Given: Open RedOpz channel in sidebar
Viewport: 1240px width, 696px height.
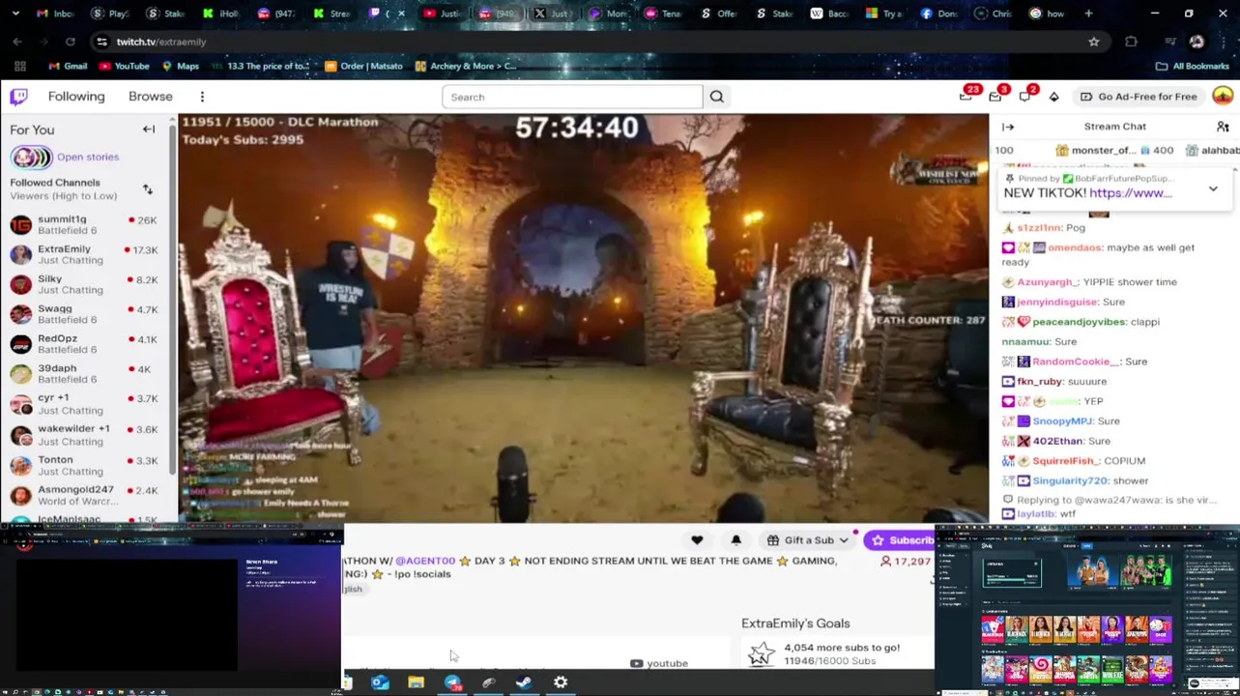Looking at the screenshot, I should coord(85,344).
